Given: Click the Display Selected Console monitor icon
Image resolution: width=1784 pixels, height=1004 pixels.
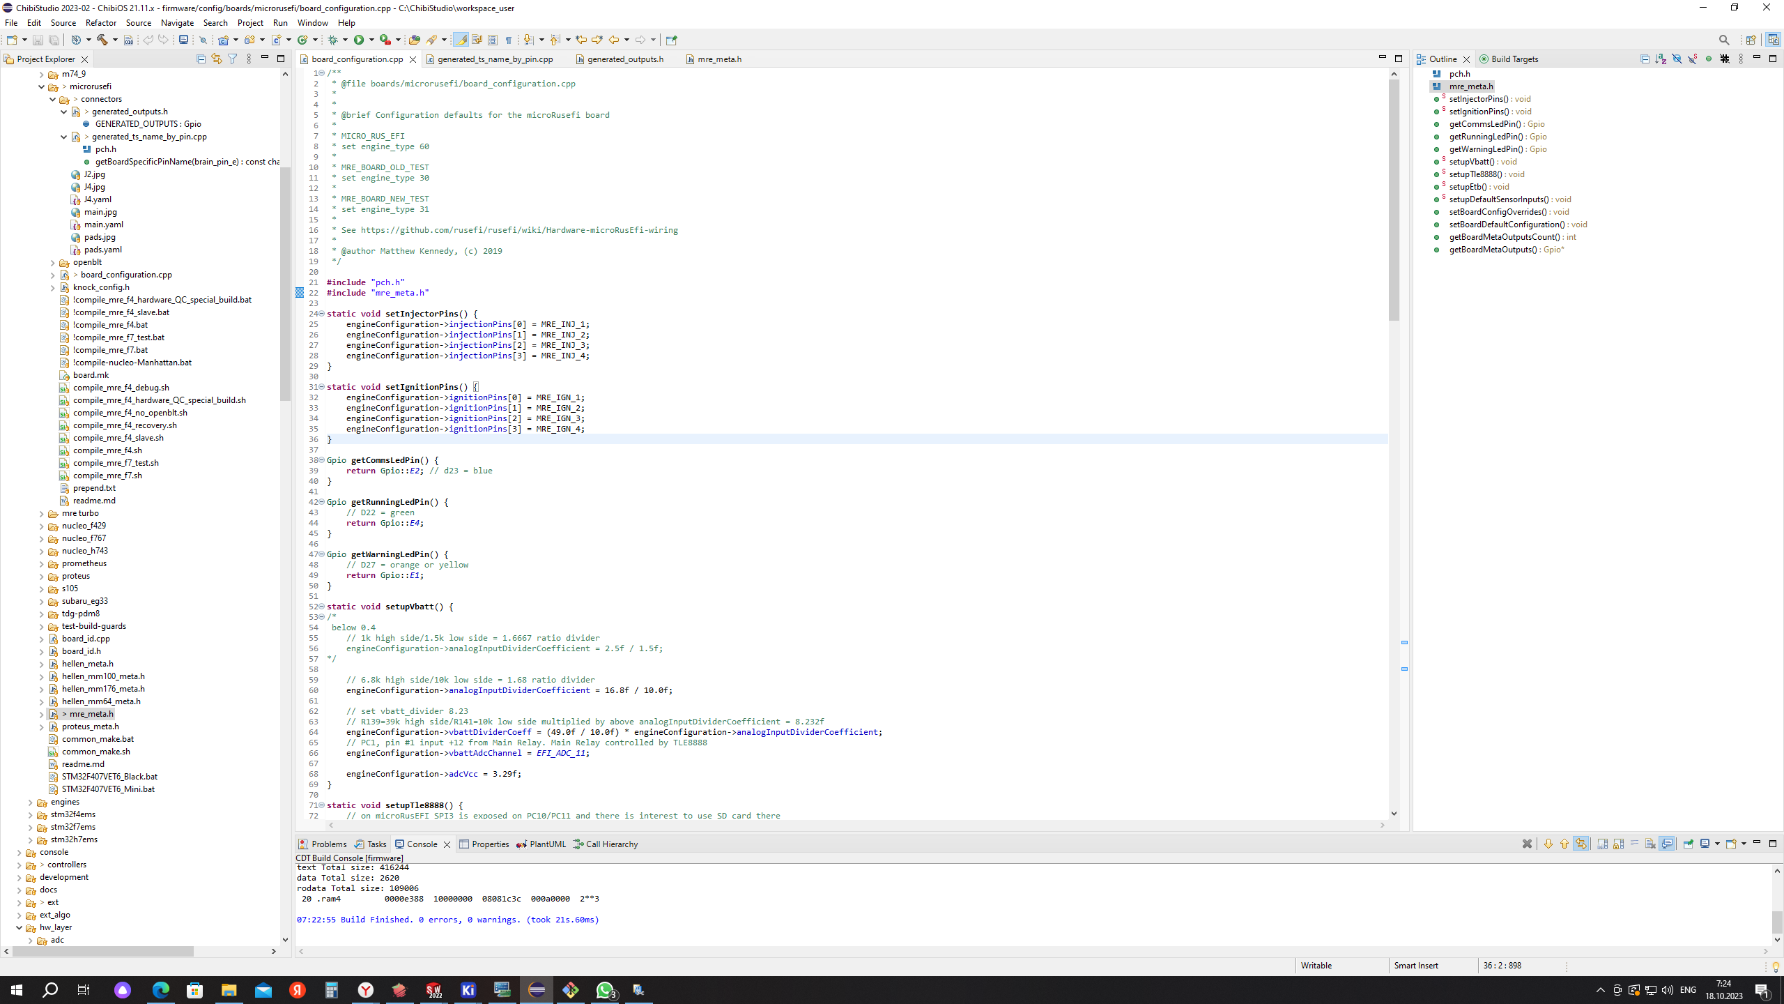Looking at the screenshot, I should click(x=1705, y=844).
